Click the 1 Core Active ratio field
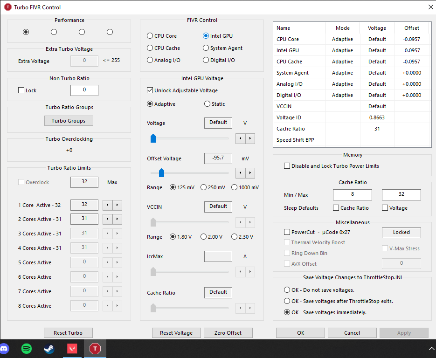 tap(84, 205)
